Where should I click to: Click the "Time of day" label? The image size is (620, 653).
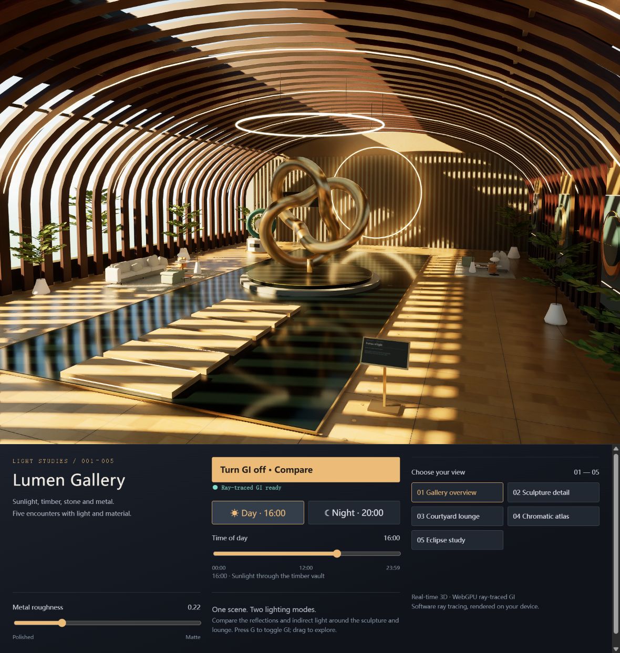tap(230, 538)
